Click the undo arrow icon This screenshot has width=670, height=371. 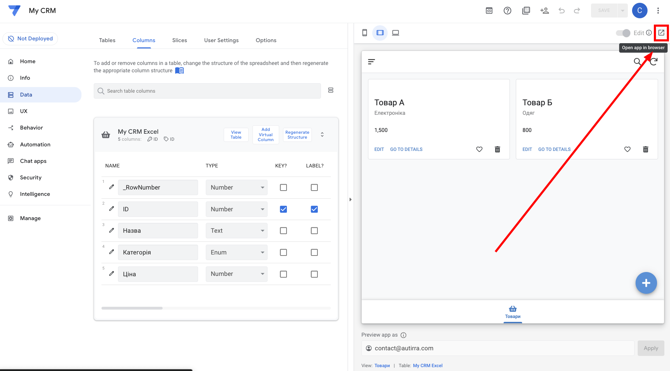point(561,11)
